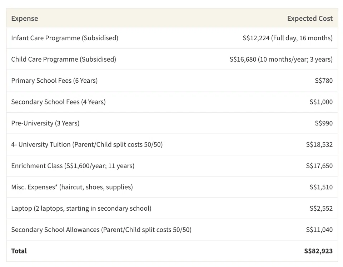Click the S$82,923 total amount

point(318,251)
